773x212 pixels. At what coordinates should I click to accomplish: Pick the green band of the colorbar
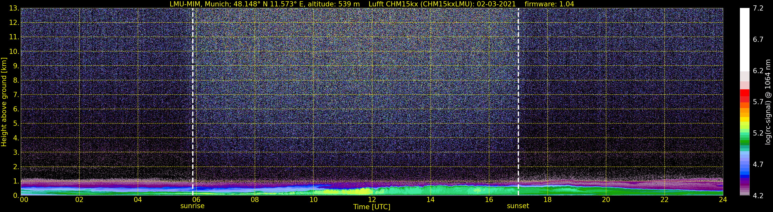click(745, 141)
